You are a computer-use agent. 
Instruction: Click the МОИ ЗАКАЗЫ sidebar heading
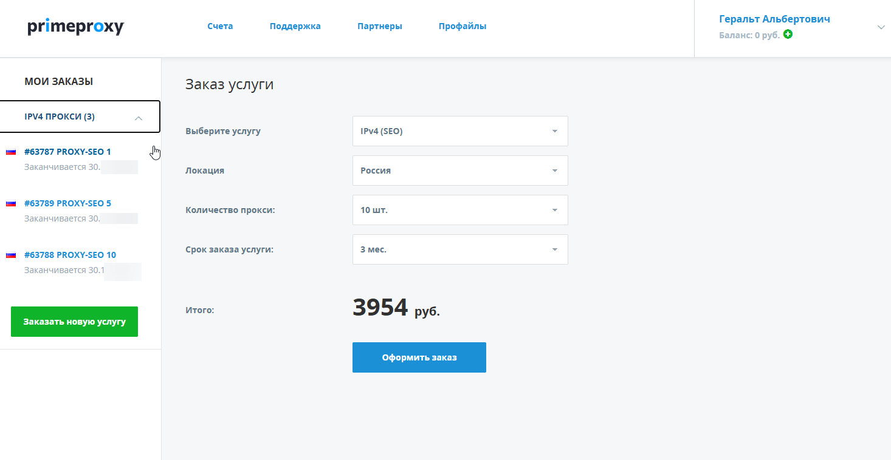click(59, 81)
